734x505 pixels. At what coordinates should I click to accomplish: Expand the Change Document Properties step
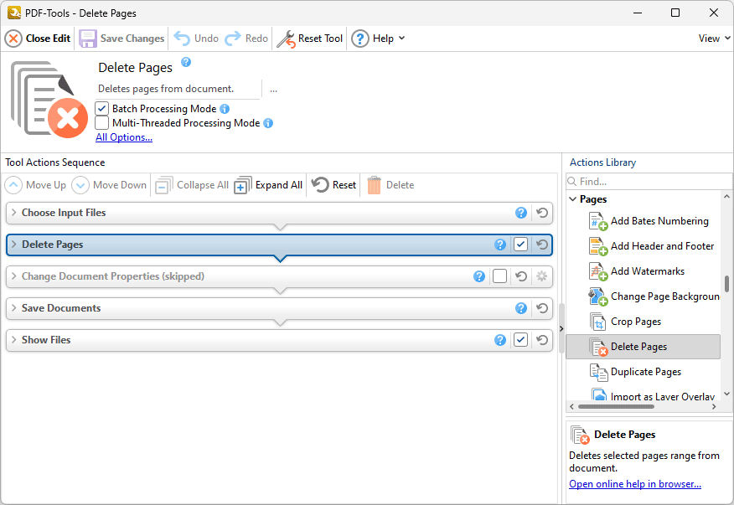[14, 276]
